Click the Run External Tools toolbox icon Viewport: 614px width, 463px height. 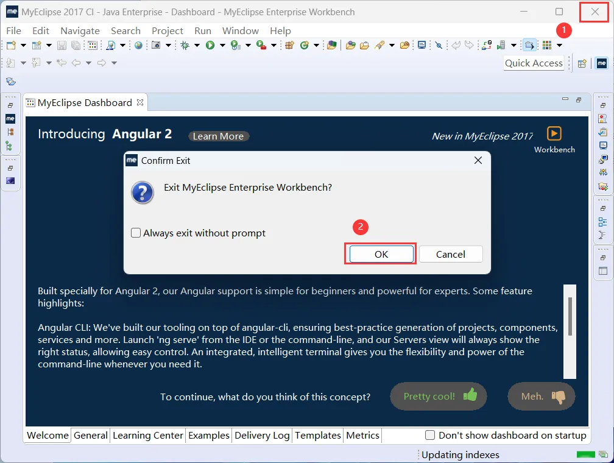coord(261,46)
